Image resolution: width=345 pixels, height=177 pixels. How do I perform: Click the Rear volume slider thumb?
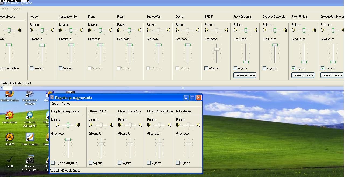coord(130,45)
